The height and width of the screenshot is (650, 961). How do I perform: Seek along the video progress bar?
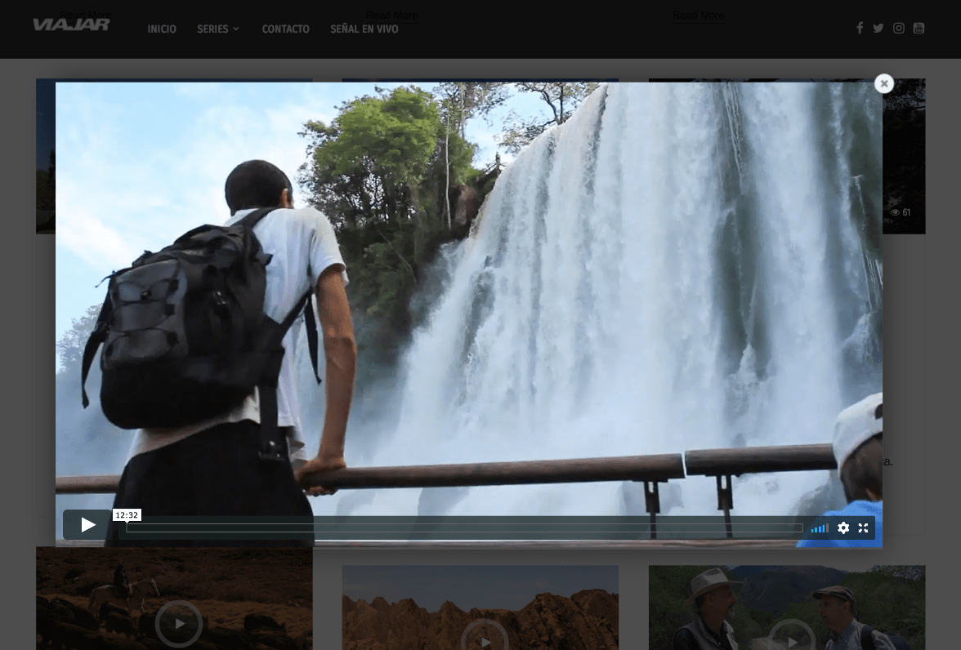tap(464, 528)
